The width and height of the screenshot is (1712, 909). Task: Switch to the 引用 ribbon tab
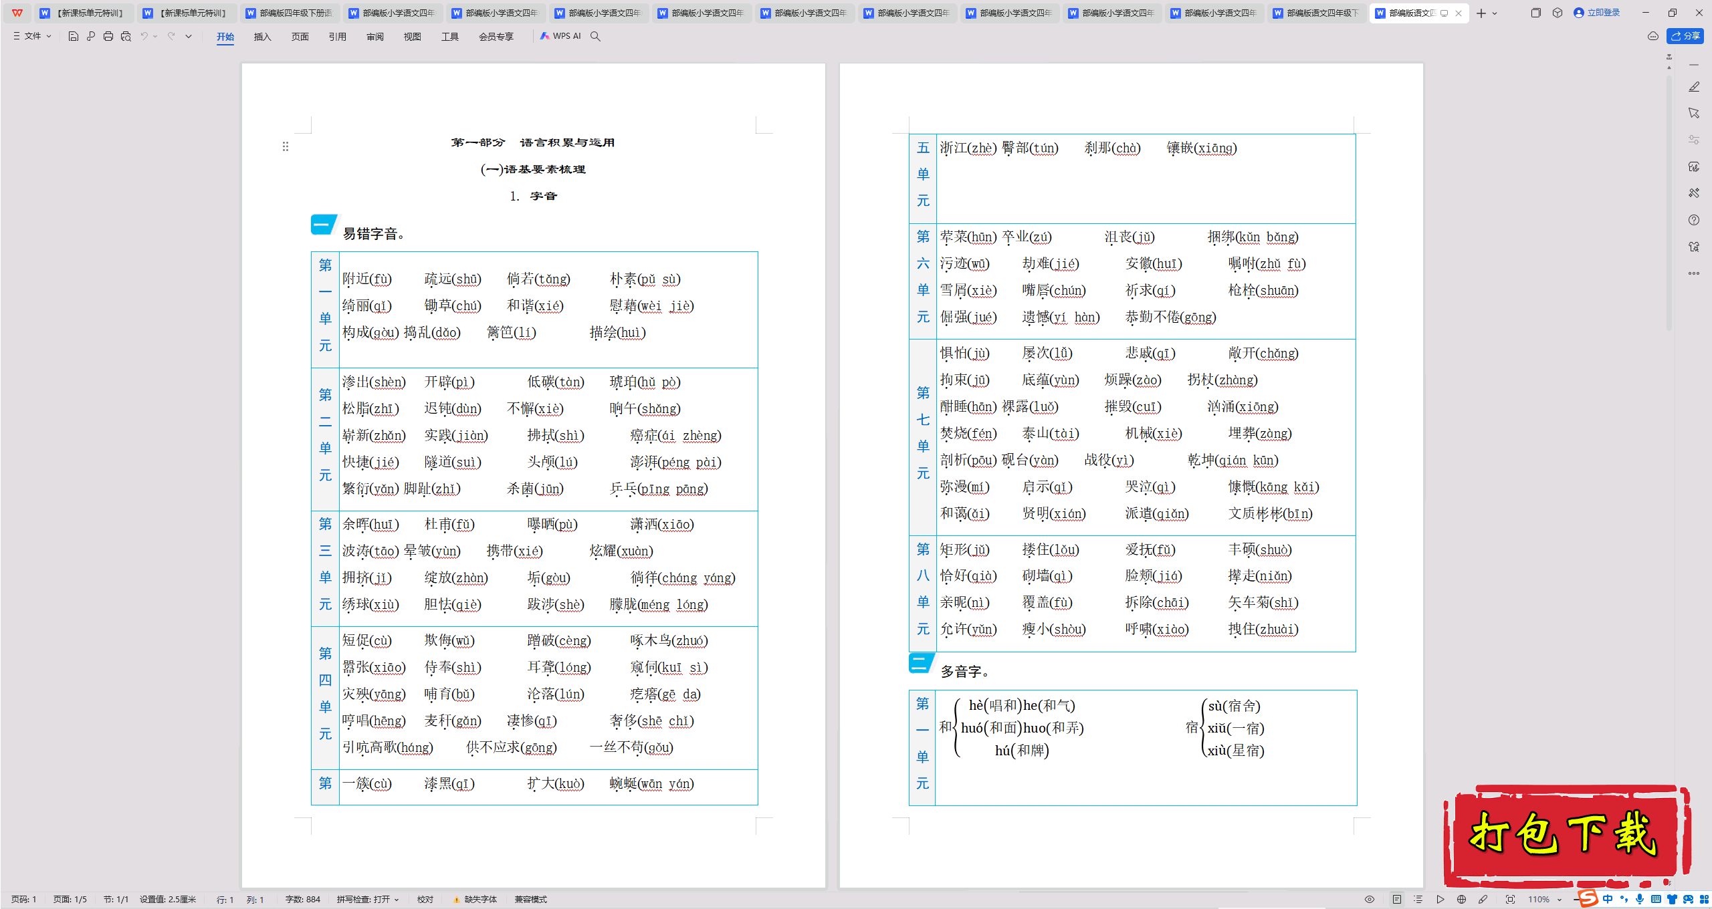338,37
